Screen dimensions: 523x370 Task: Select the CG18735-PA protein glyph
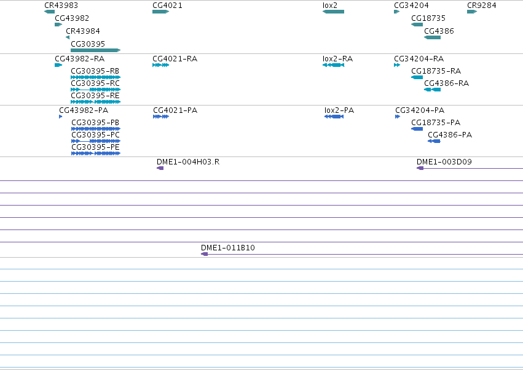coord(417,129)
